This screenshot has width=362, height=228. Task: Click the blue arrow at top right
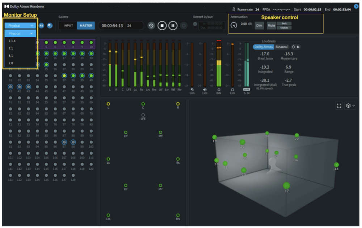[x=356, y=7]
